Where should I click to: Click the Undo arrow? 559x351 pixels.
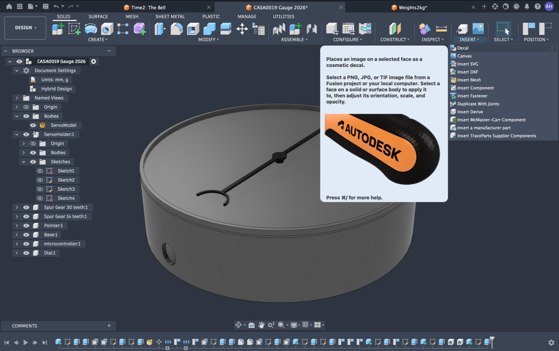[x=56, y=7]
